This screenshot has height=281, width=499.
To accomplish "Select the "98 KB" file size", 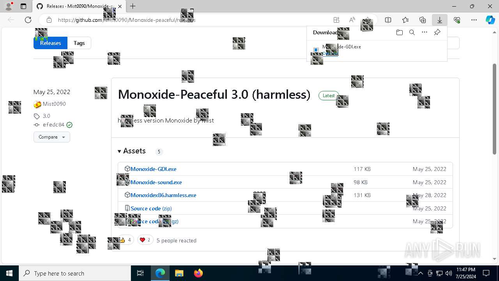I will pyautogui.click(x=361, y=182).
